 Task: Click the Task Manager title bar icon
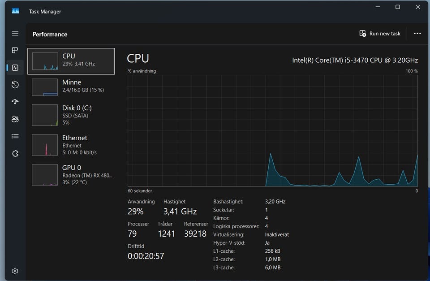[x=16, y=11]
